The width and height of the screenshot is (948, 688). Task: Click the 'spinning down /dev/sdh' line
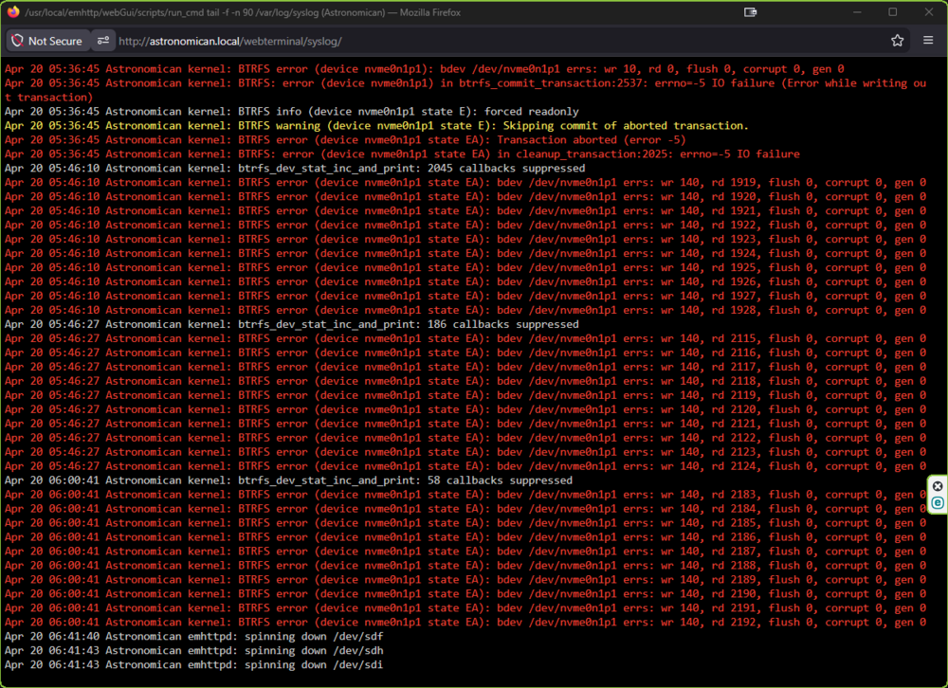(x=193, y=651)
